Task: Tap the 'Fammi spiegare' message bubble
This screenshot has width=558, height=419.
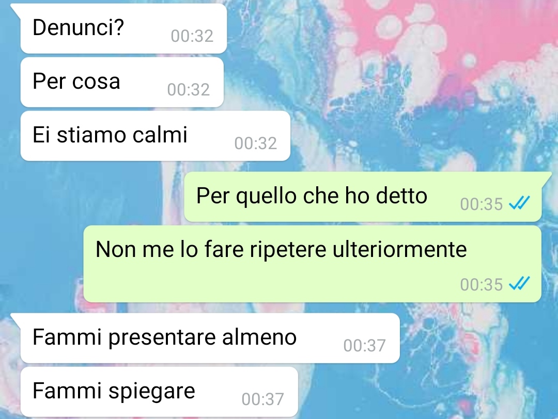Action: [x=159, y=392]
